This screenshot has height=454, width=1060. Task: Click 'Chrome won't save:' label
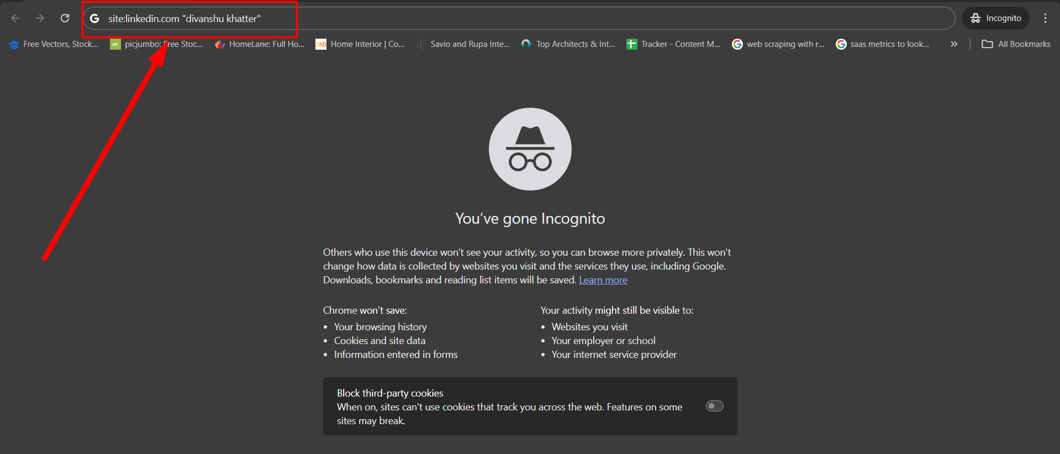(365, 310)
